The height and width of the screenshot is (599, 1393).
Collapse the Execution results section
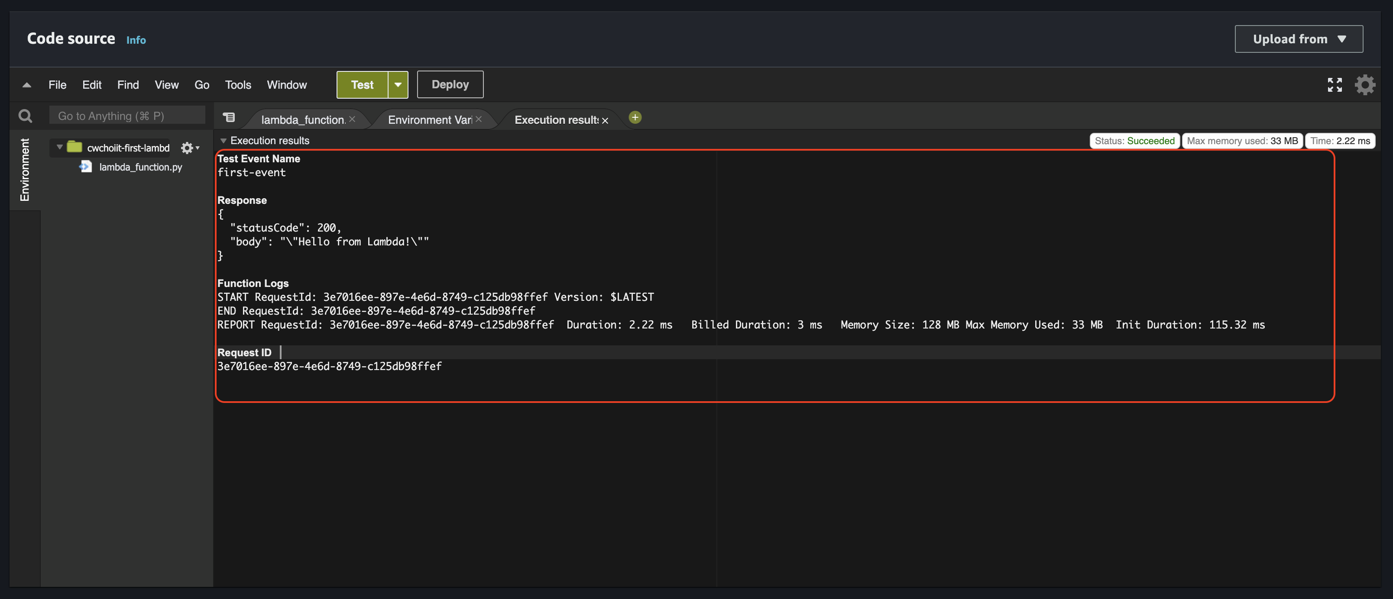click(223, 141)
